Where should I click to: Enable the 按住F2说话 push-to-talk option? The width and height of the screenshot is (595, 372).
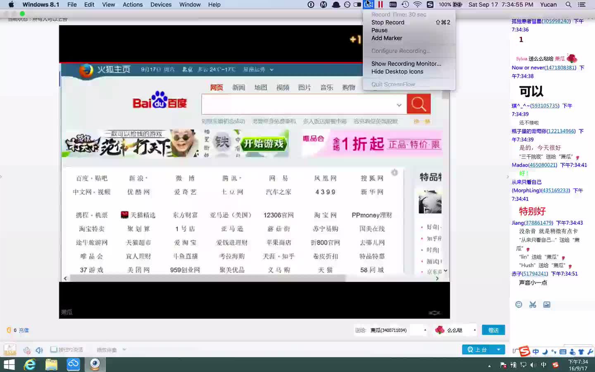coord(54,349)
